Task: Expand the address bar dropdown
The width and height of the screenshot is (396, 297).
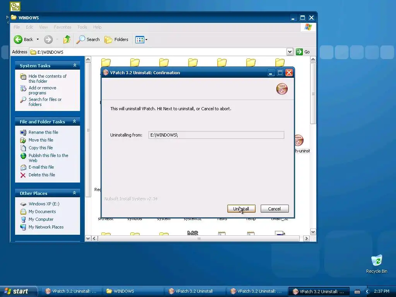Action: coord(290,52)
